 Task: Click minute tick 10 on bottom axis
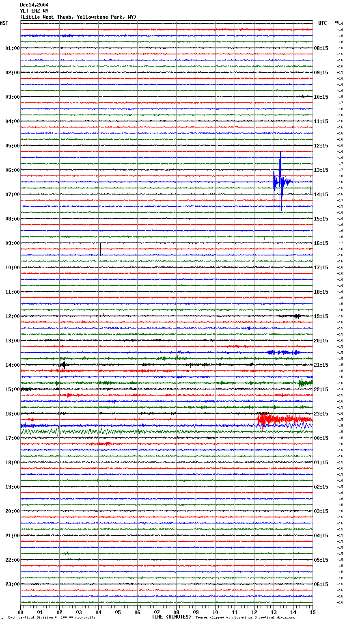(x=215, y=612)
